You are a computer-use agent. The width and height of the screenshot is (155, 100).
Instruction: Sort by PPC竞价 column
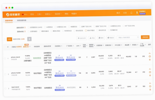pos(121,45)
